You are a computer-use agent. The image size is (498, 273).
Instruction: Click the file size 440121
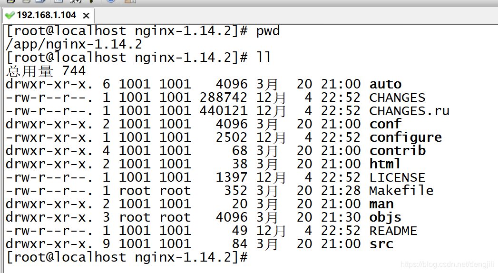[x=223, y=111]
